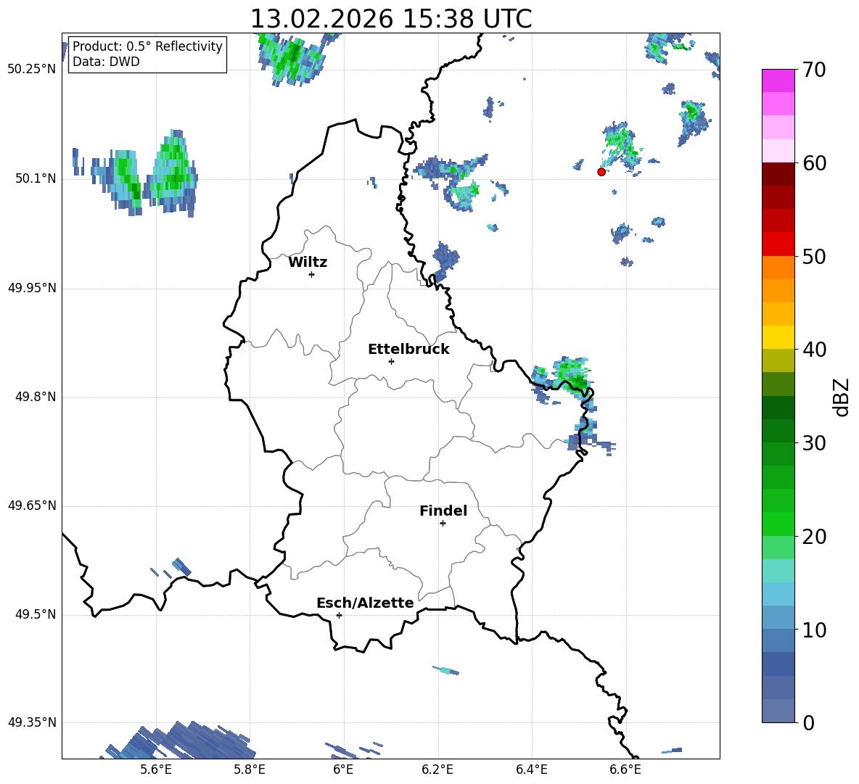Click the dark green colorbar segment near 33

[778, 408]
